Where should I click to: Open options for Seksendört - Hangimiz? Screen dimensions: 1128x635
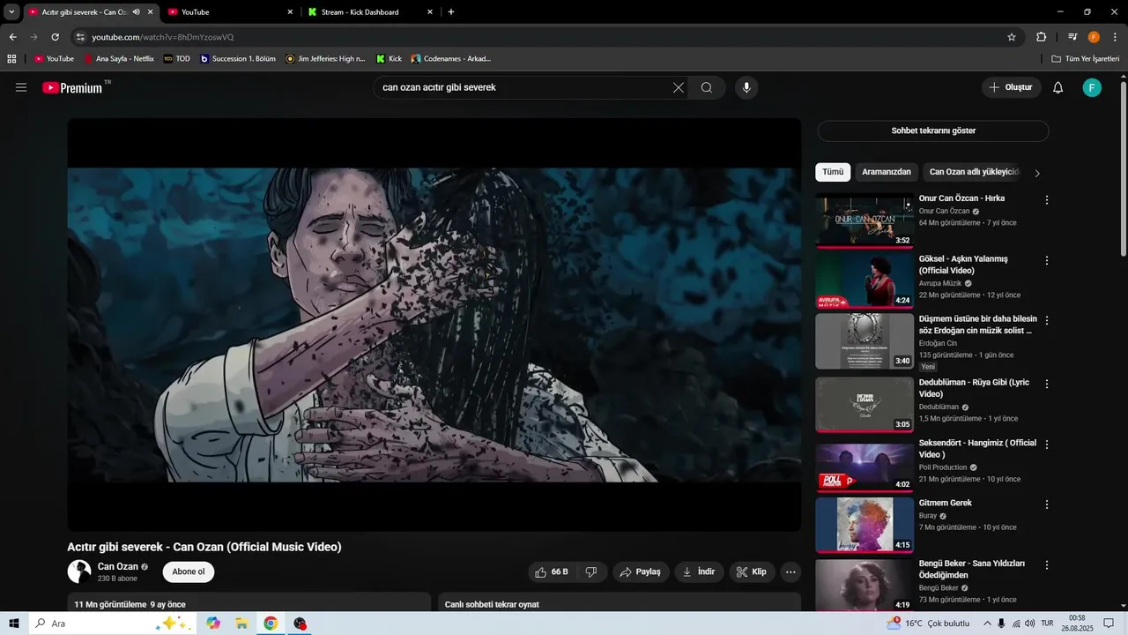(x=1047, y=444)
